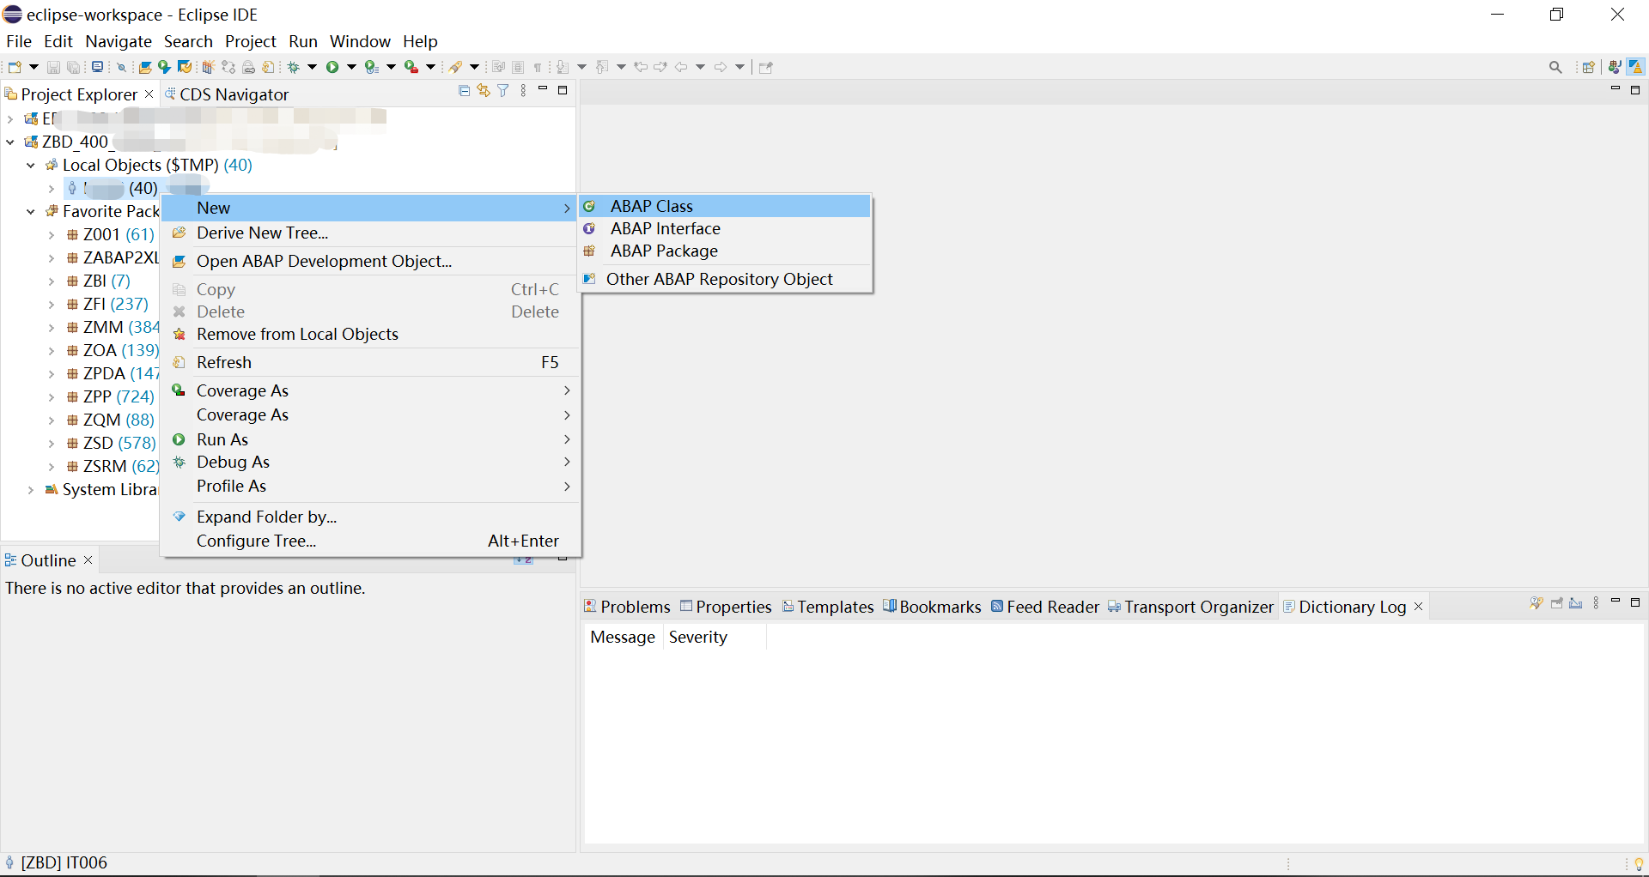Click the green Run icon in the toolbar
The image size is (1649, 877).
335,66
